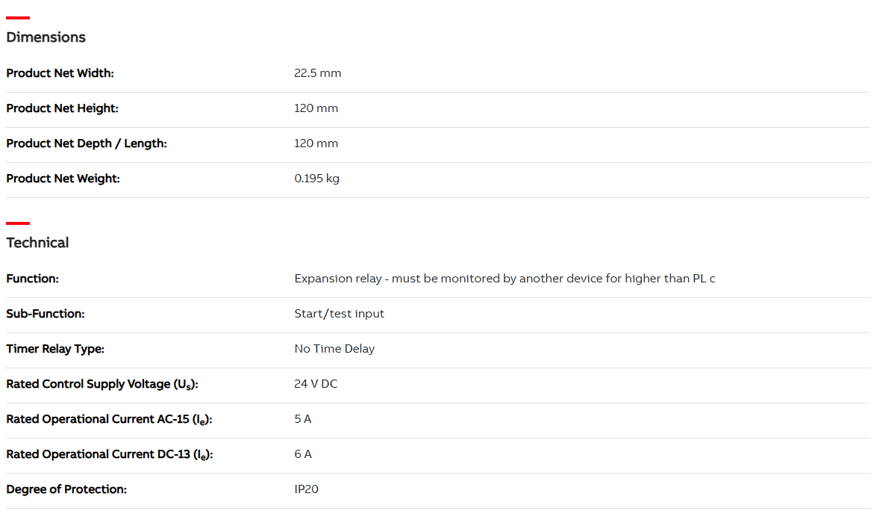The image size is (880, 517).
Task: Click the No Time Delay value
Action: [334, 348]
